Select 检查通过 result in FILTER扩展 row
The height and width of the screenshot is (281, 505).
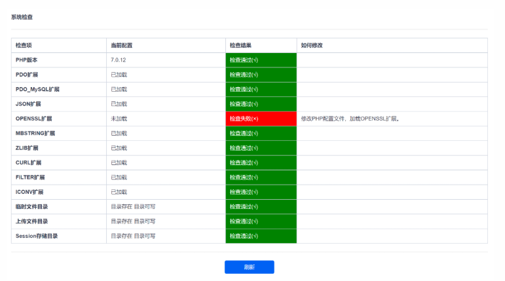[261, 178]
